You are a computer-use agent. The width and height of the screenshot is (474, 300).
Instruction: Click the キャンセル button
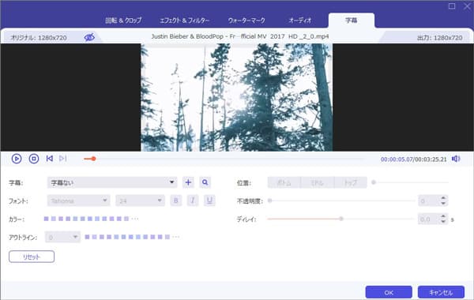pos(441,292)
